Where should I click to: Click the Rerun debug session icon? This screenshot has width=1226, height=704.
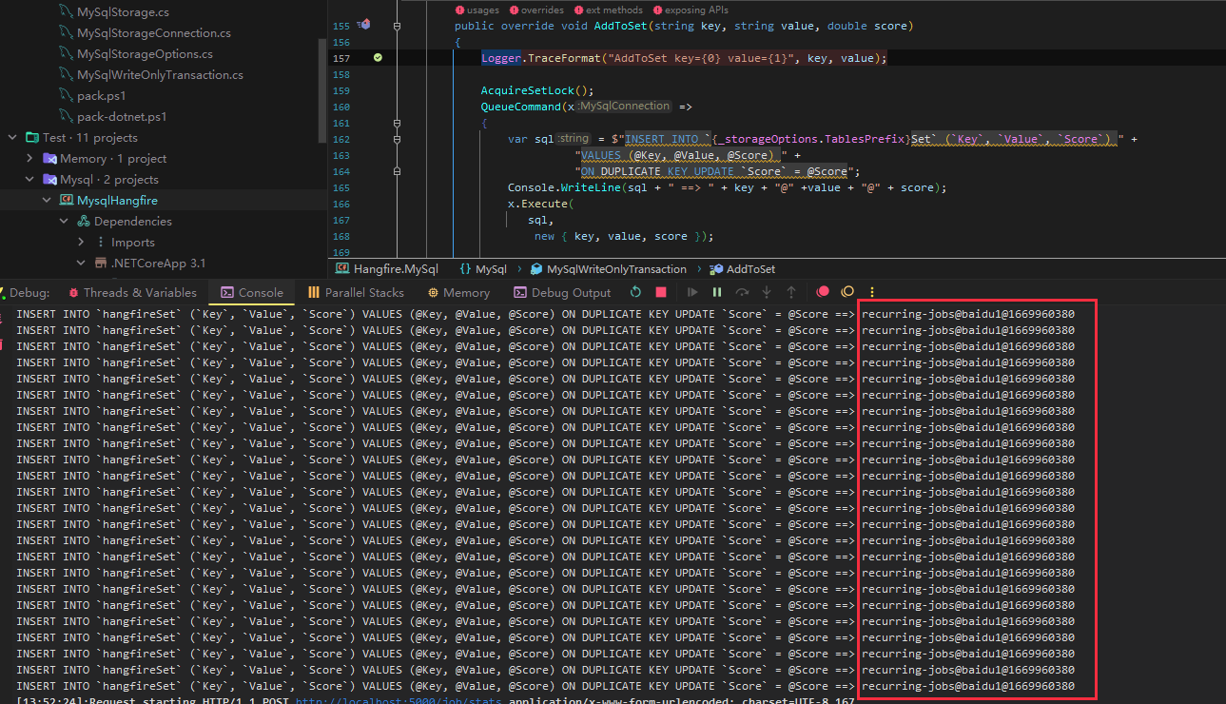coord(635,292)
